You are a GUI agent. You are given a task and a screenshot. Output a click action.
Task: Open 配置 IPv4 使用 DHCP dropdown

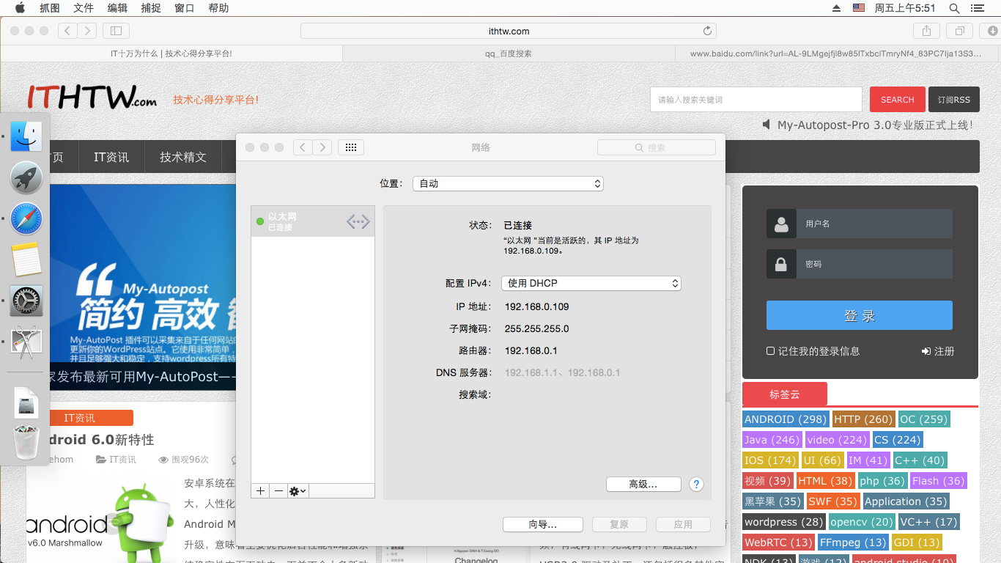591,283
